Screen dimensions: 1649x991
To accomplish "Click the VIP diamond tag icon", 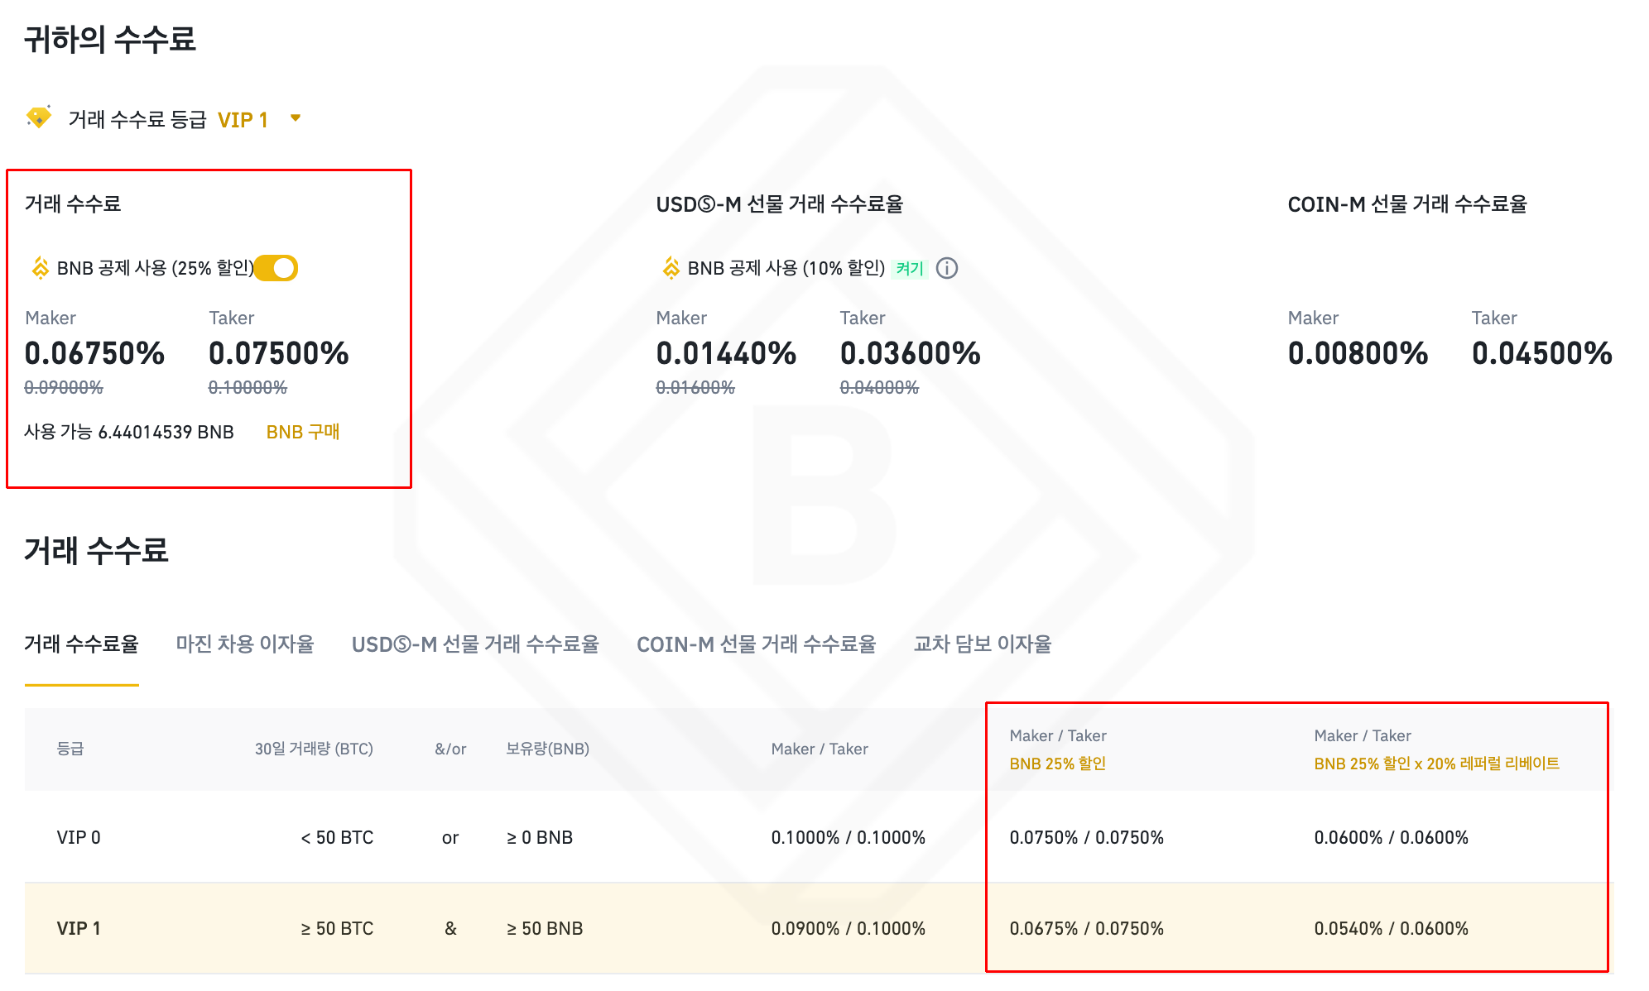I will coord(38,118).
